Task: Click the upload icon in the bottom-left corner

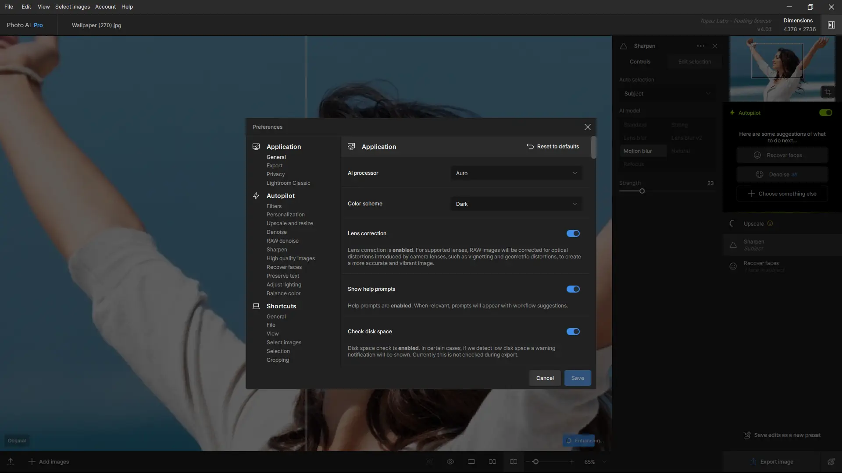Action: pyautogui.click(x=11, y=462)
